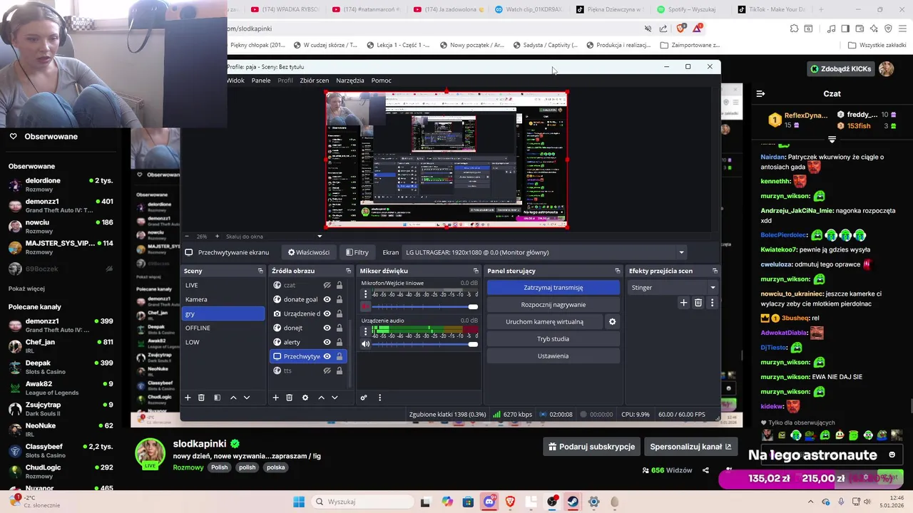Open Urządzenie audio channel options menu

pos(366,331)
